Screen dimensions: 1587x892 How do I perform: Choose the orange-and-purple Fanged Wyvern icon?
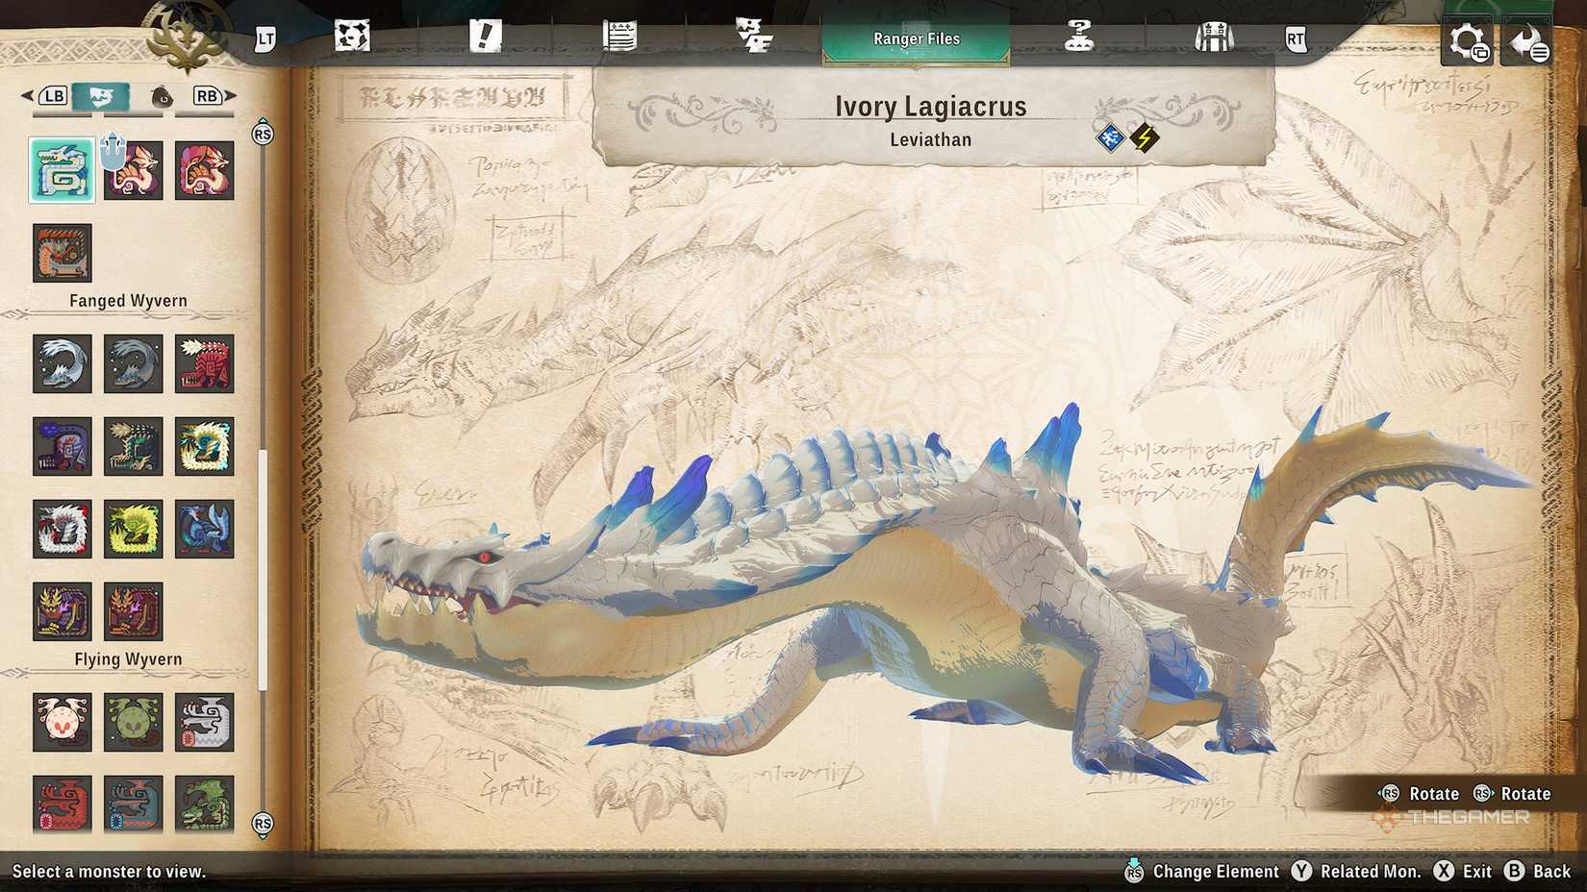[134, 611]
